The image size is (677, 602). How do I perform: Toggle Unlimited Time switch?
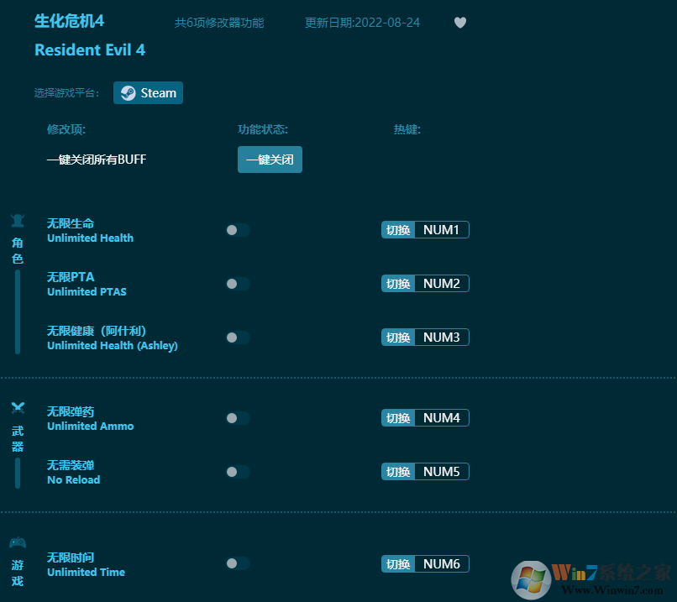(x=238, y=563)
